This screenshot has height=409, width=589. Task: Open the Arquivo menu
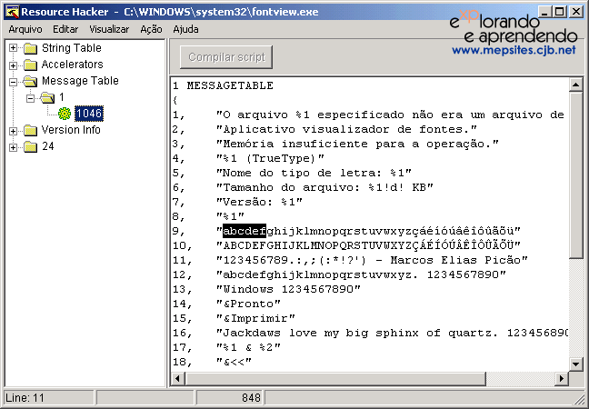click(x=25, y=29)
